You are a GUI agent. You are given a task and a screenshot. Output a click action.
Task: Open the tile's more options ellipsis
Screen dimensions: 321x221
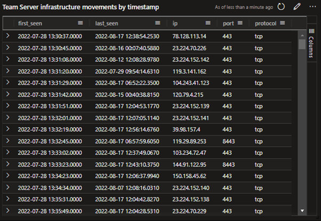pos(312,7)
